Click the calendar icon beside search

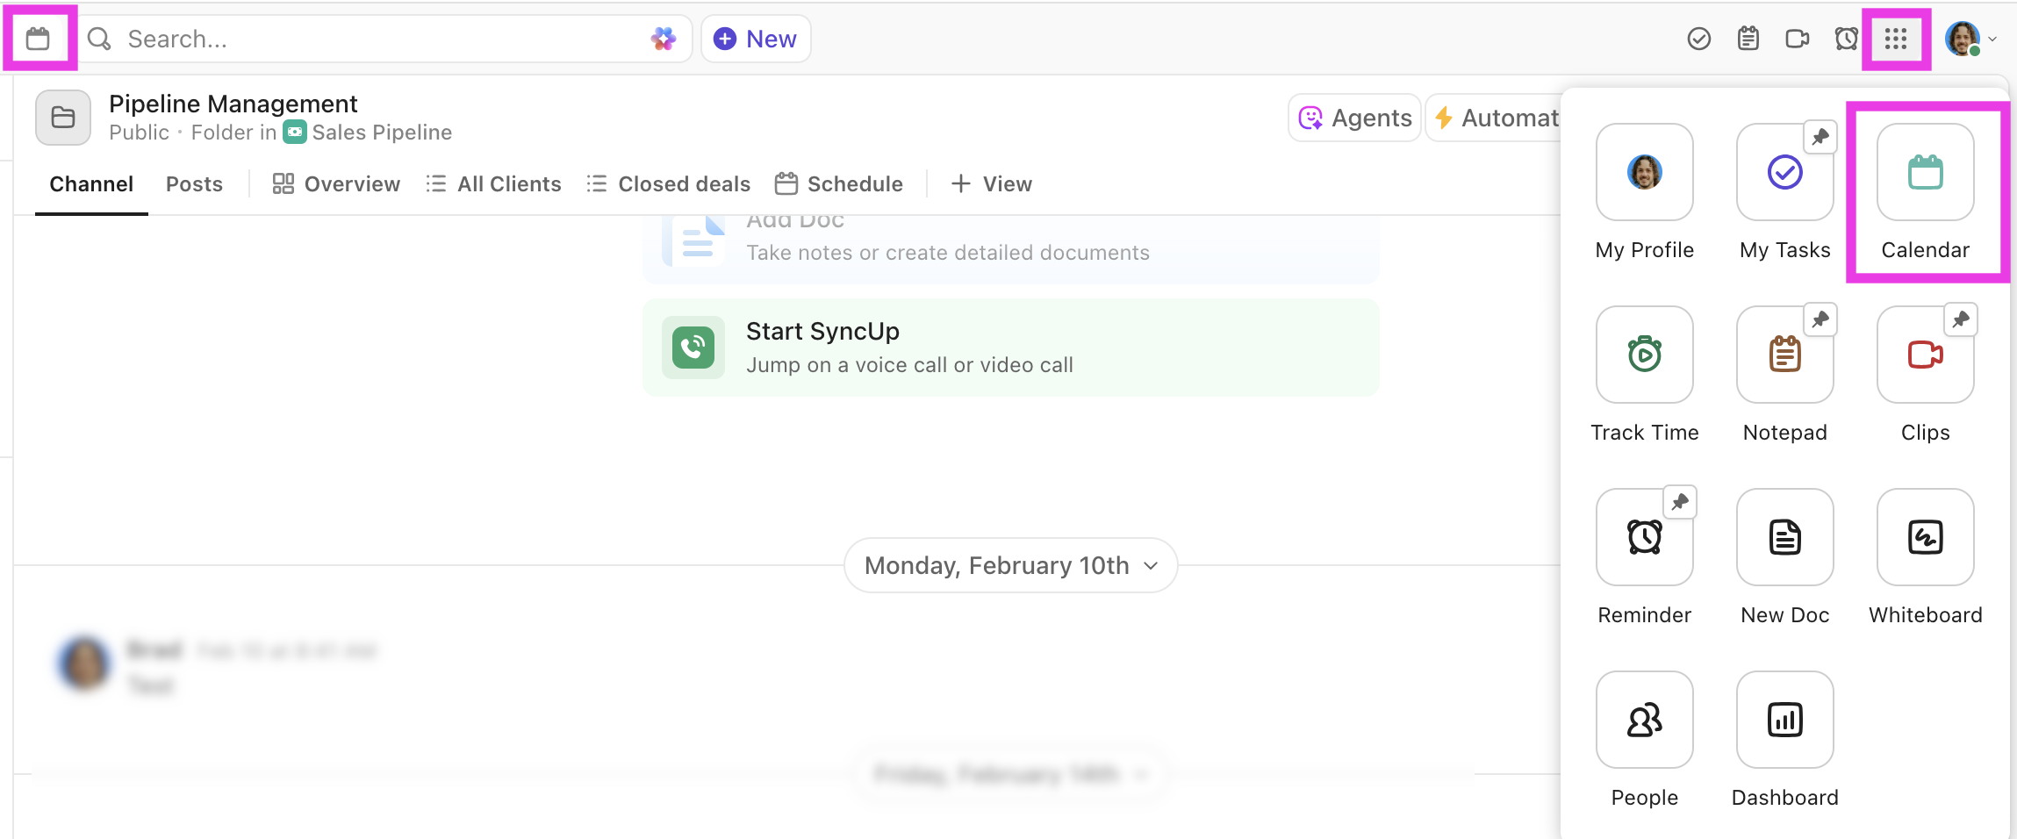pos(38,39)
